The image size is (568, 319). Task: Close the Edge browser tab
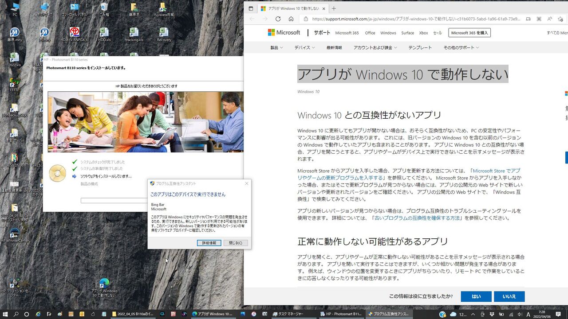[x=324, y=8]
